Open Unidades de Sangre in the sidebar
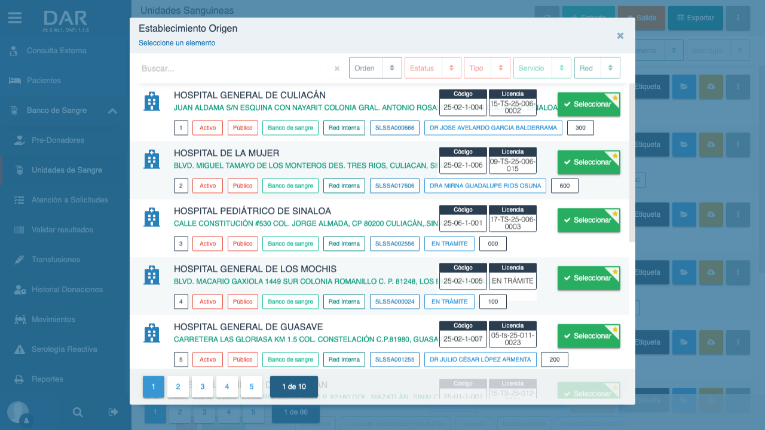Viewport: 765px width, 430px height. coord(67,170)
